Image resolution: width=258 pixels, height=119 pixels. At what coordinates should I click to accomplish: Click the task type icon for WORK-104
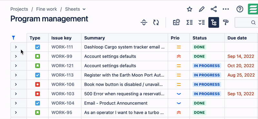(37, 103)
